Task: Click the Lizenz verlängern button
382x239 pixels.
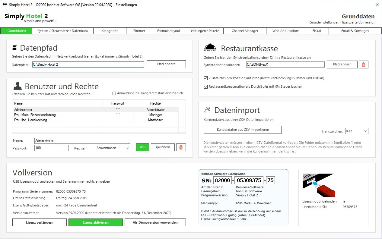Action: 40,222
